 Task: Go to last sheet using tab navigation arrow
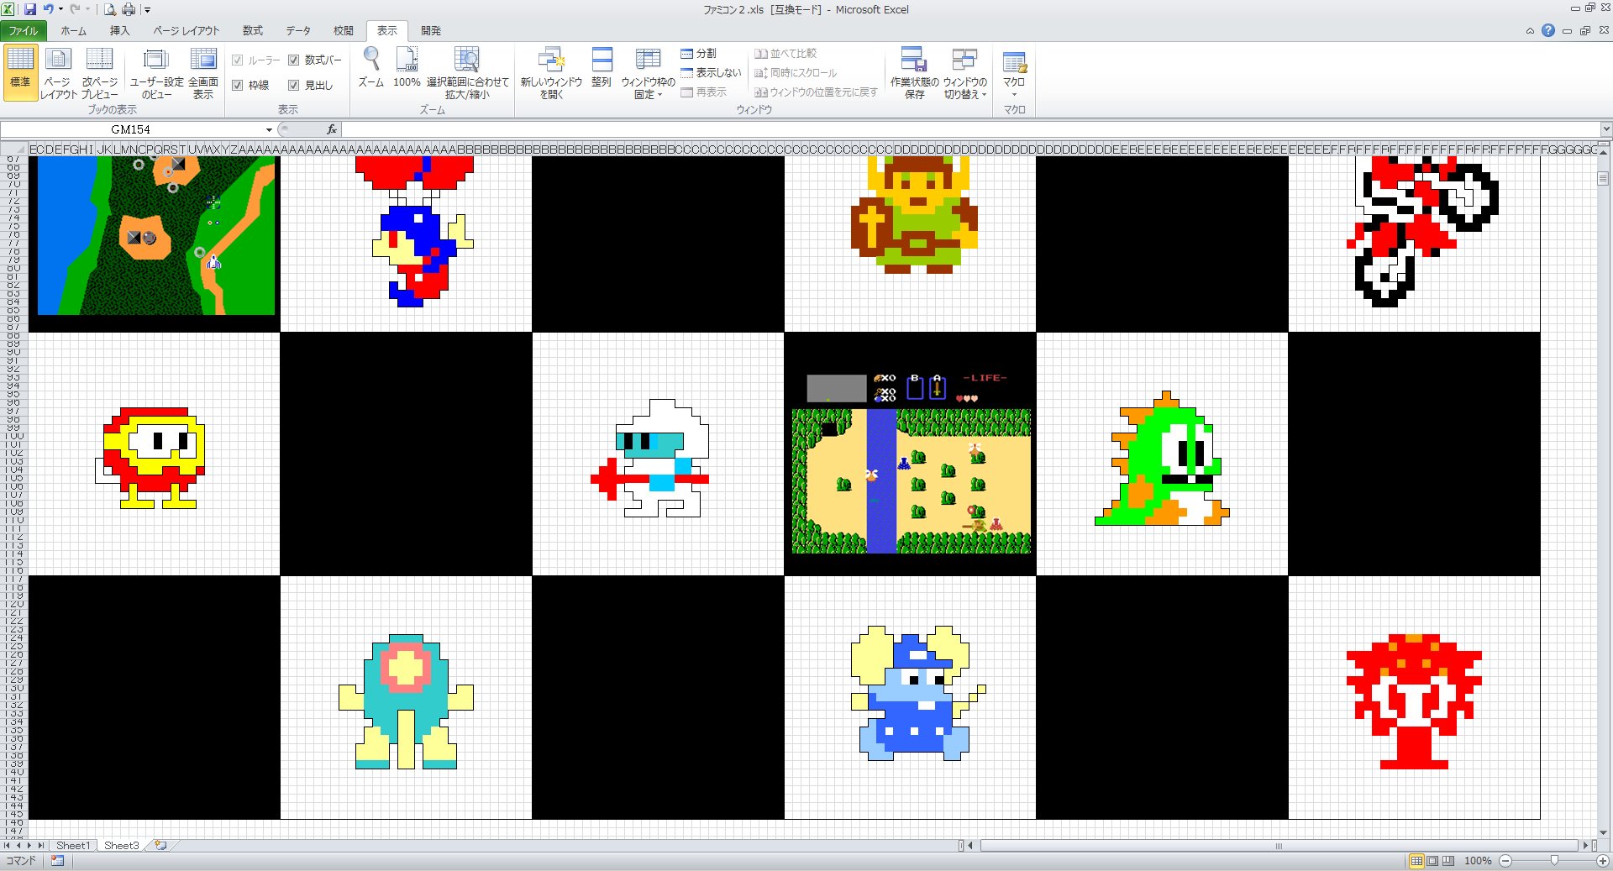40,845
